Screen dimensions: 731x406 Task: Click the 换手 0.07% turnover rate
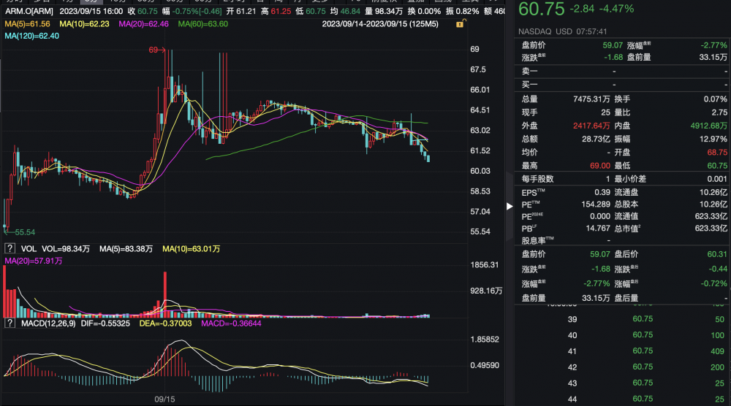point(715,99)
